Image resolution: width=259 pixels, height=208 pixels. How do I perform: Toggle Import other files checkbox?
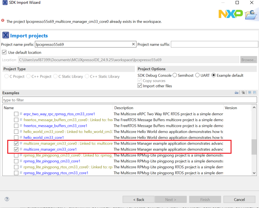pos(140,86)
